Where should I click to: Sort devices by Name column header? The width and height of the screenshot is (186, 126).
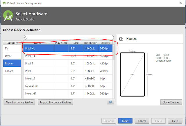(39, 43)
